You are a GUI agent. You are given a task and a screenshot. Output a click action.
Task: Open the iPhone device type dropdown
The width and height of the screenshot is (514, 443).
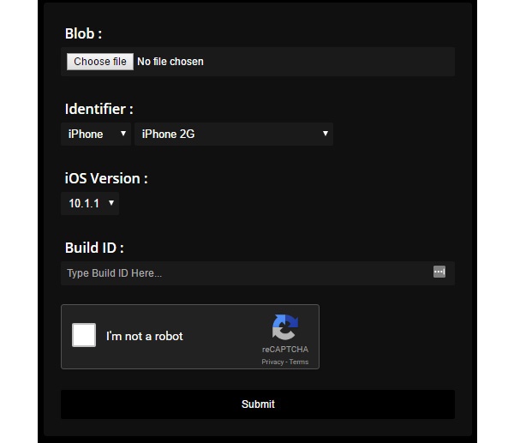(96, 135)
